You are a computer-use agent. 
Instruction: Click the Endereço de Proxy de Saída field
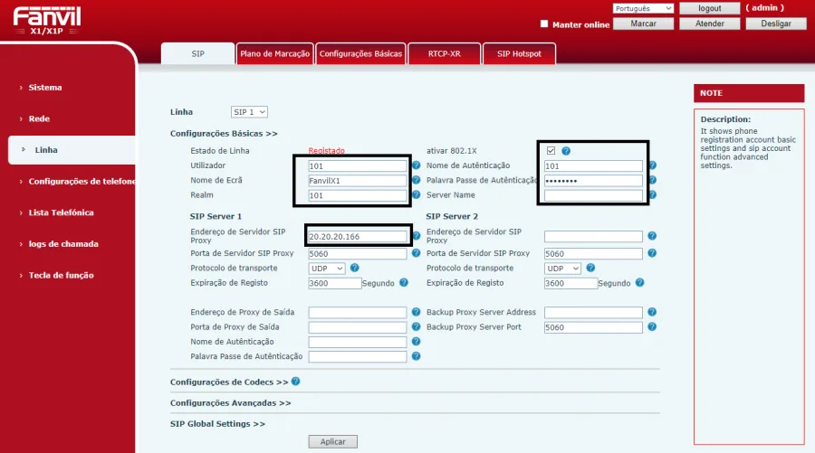coord(357,312)
